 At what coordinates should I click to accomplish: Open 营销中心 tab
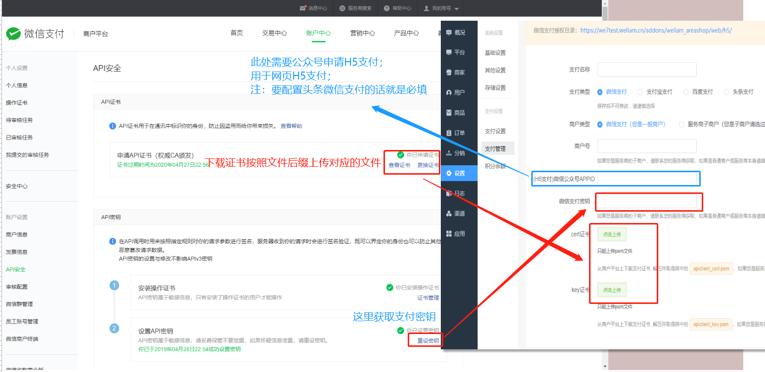(363, 33)
